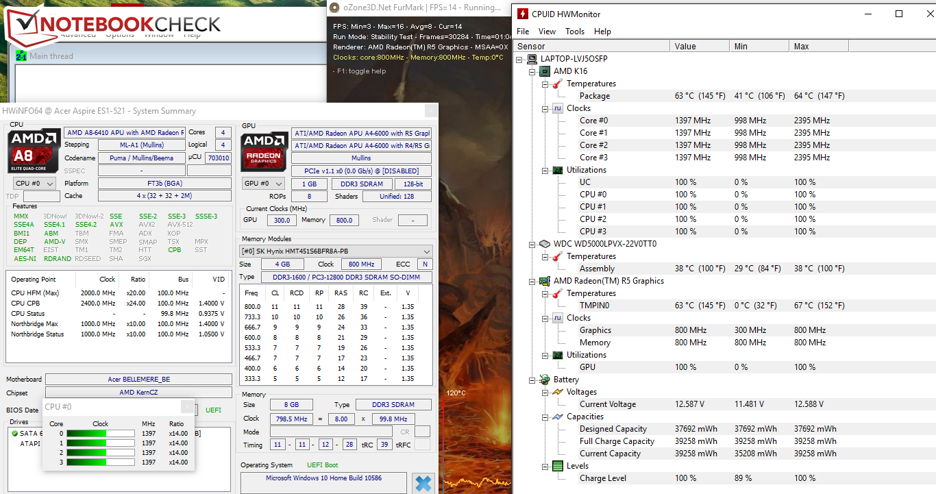936x494 pixels.
Task: Click the Utilizations graph icon under AMD K16
Action: point(557,170)
